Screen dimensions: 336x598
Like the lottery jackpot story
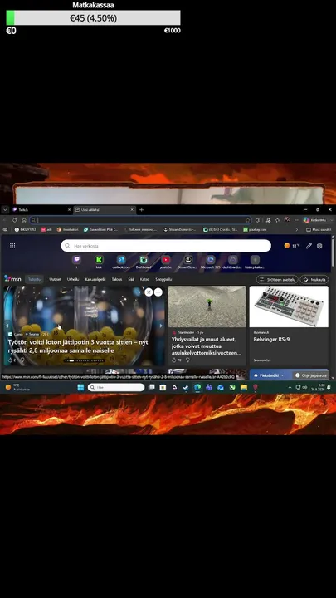pos(10,360)
